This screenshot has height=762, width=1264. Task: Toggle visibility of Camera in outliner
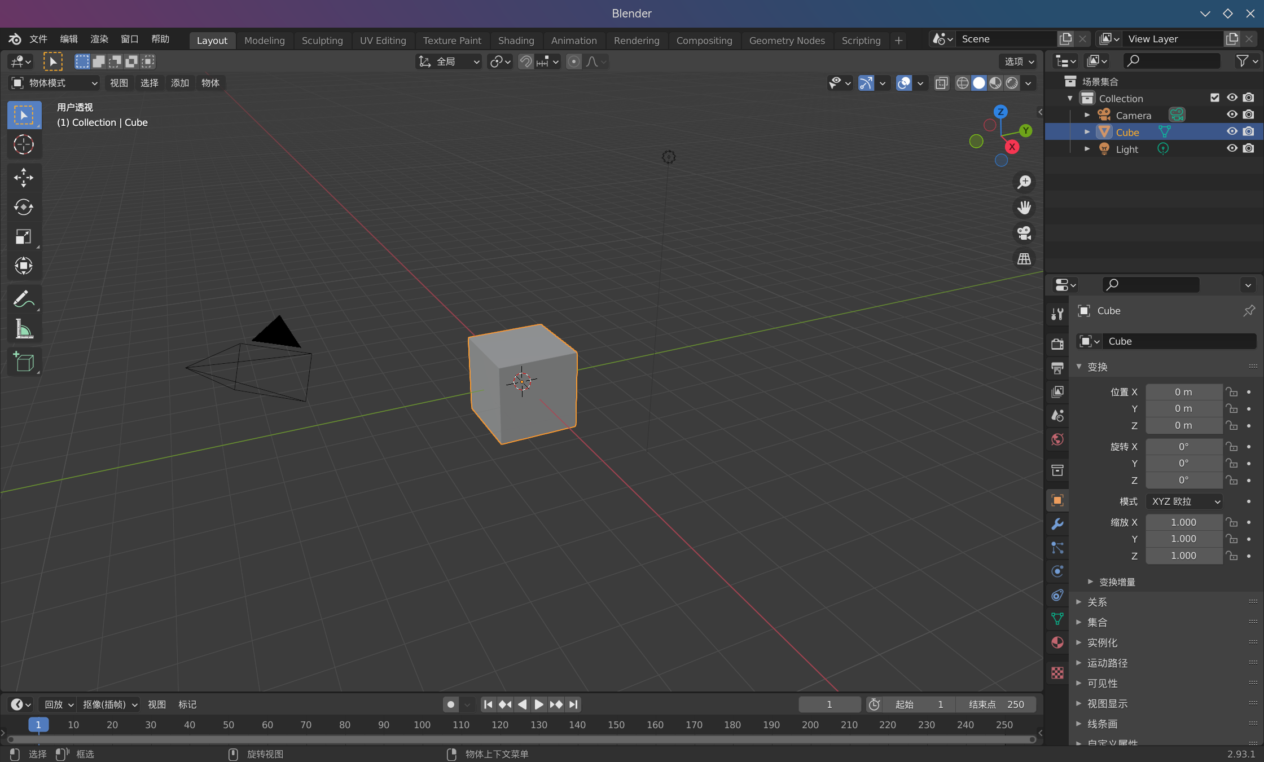[1231, 114]
